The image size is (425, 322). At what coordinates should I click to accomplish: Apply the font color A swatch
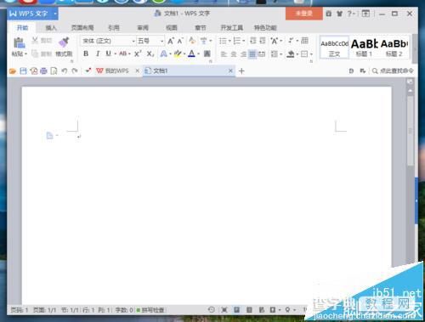tap(192, 54)
